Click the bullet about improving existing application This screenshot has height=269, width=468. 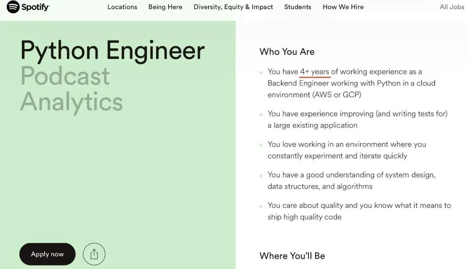click(357, 119)
